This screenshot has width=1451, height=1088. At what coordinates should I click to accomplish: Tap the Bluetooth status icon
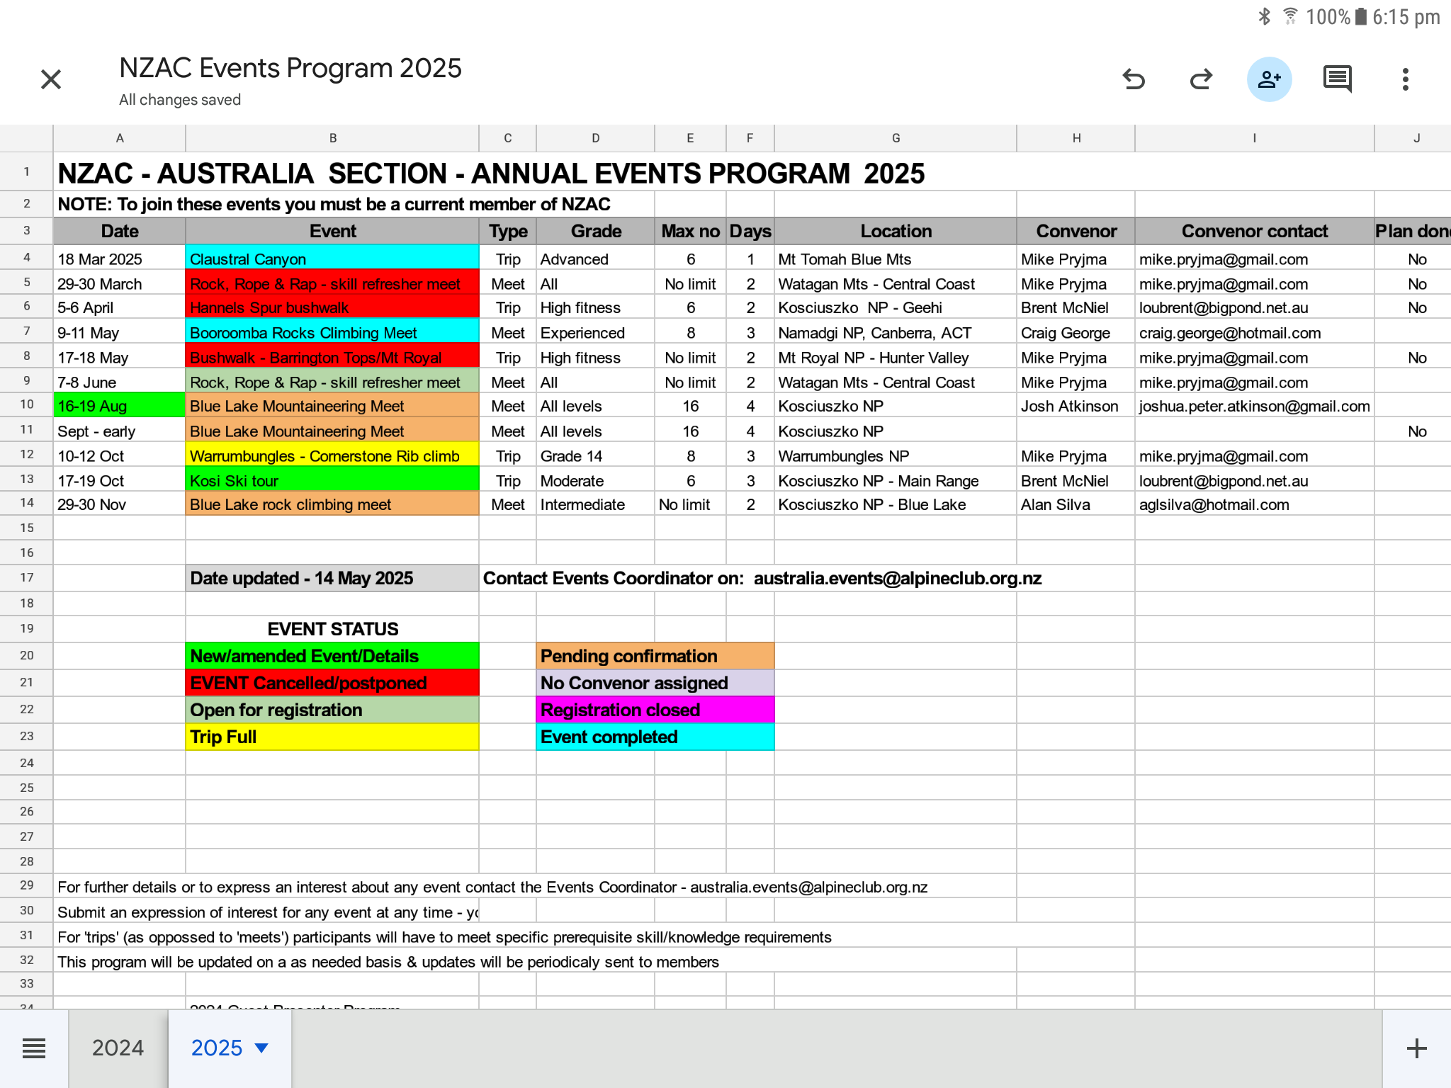(1265, 16)
